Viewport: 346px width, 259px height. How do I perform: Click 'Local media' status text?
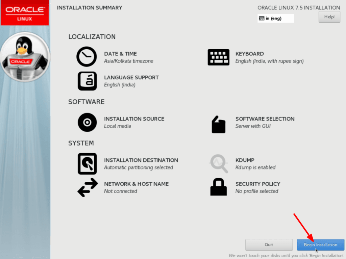point(118,126)
